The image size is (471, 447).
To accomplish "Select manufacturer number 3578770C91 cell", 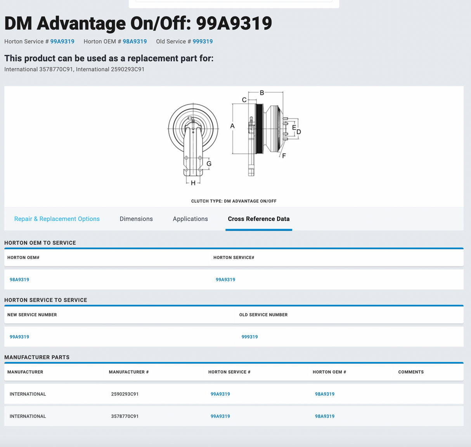I will point(125,416).
